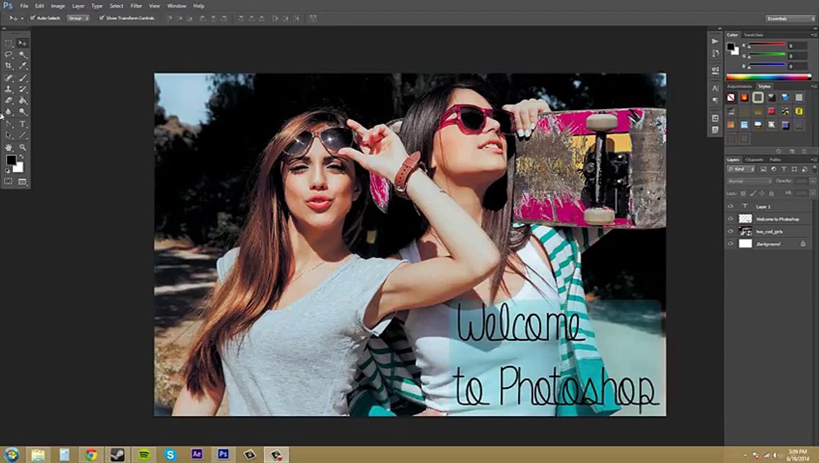Toggle Show Transform Controls checkbox
This screenshot has width=819, height=463.
pyautogui.click(x=102, y=18)
